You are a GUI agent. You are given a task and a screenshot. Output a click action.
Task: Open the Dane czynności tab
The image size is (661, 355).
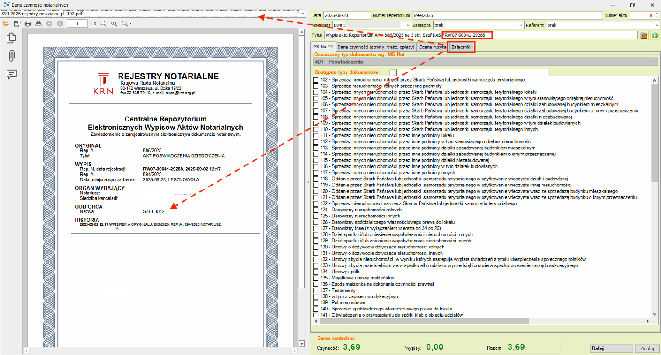(376, 47)
